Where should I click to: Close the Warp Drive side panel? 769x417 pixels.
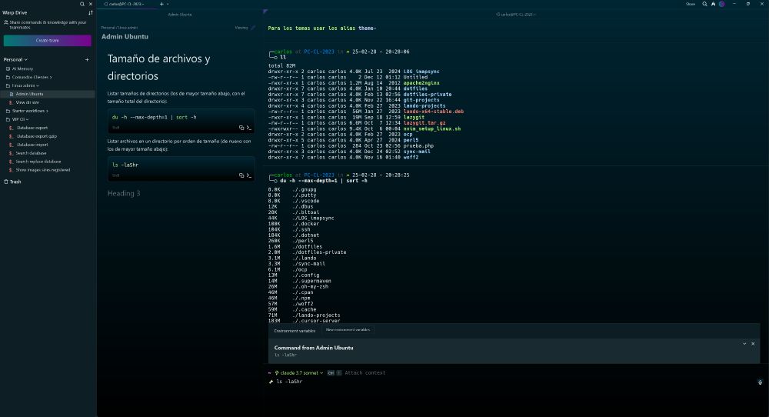90,4
